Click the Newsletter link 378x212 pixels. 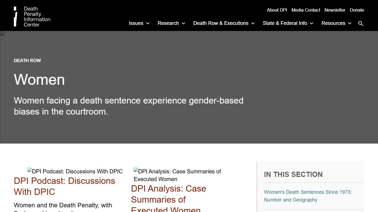(335, 10)
